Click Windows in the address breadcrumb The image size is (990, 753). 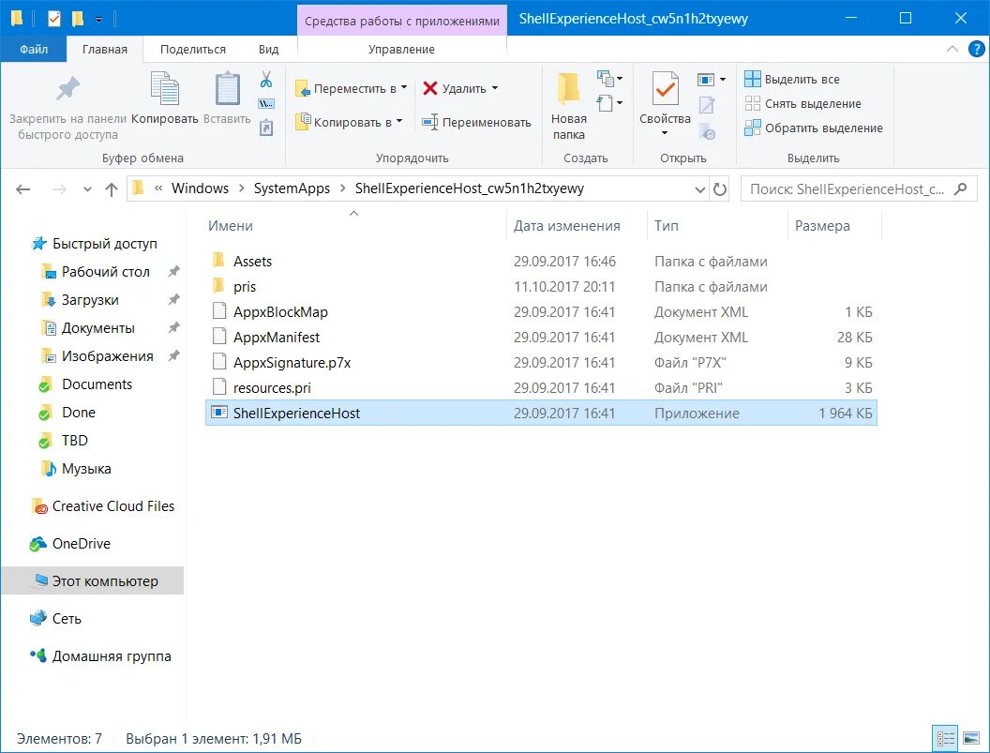click(200, 188)
